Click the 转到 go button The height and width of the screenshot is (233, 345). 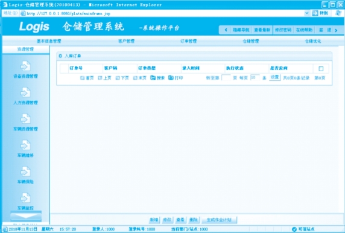point(320,13)
